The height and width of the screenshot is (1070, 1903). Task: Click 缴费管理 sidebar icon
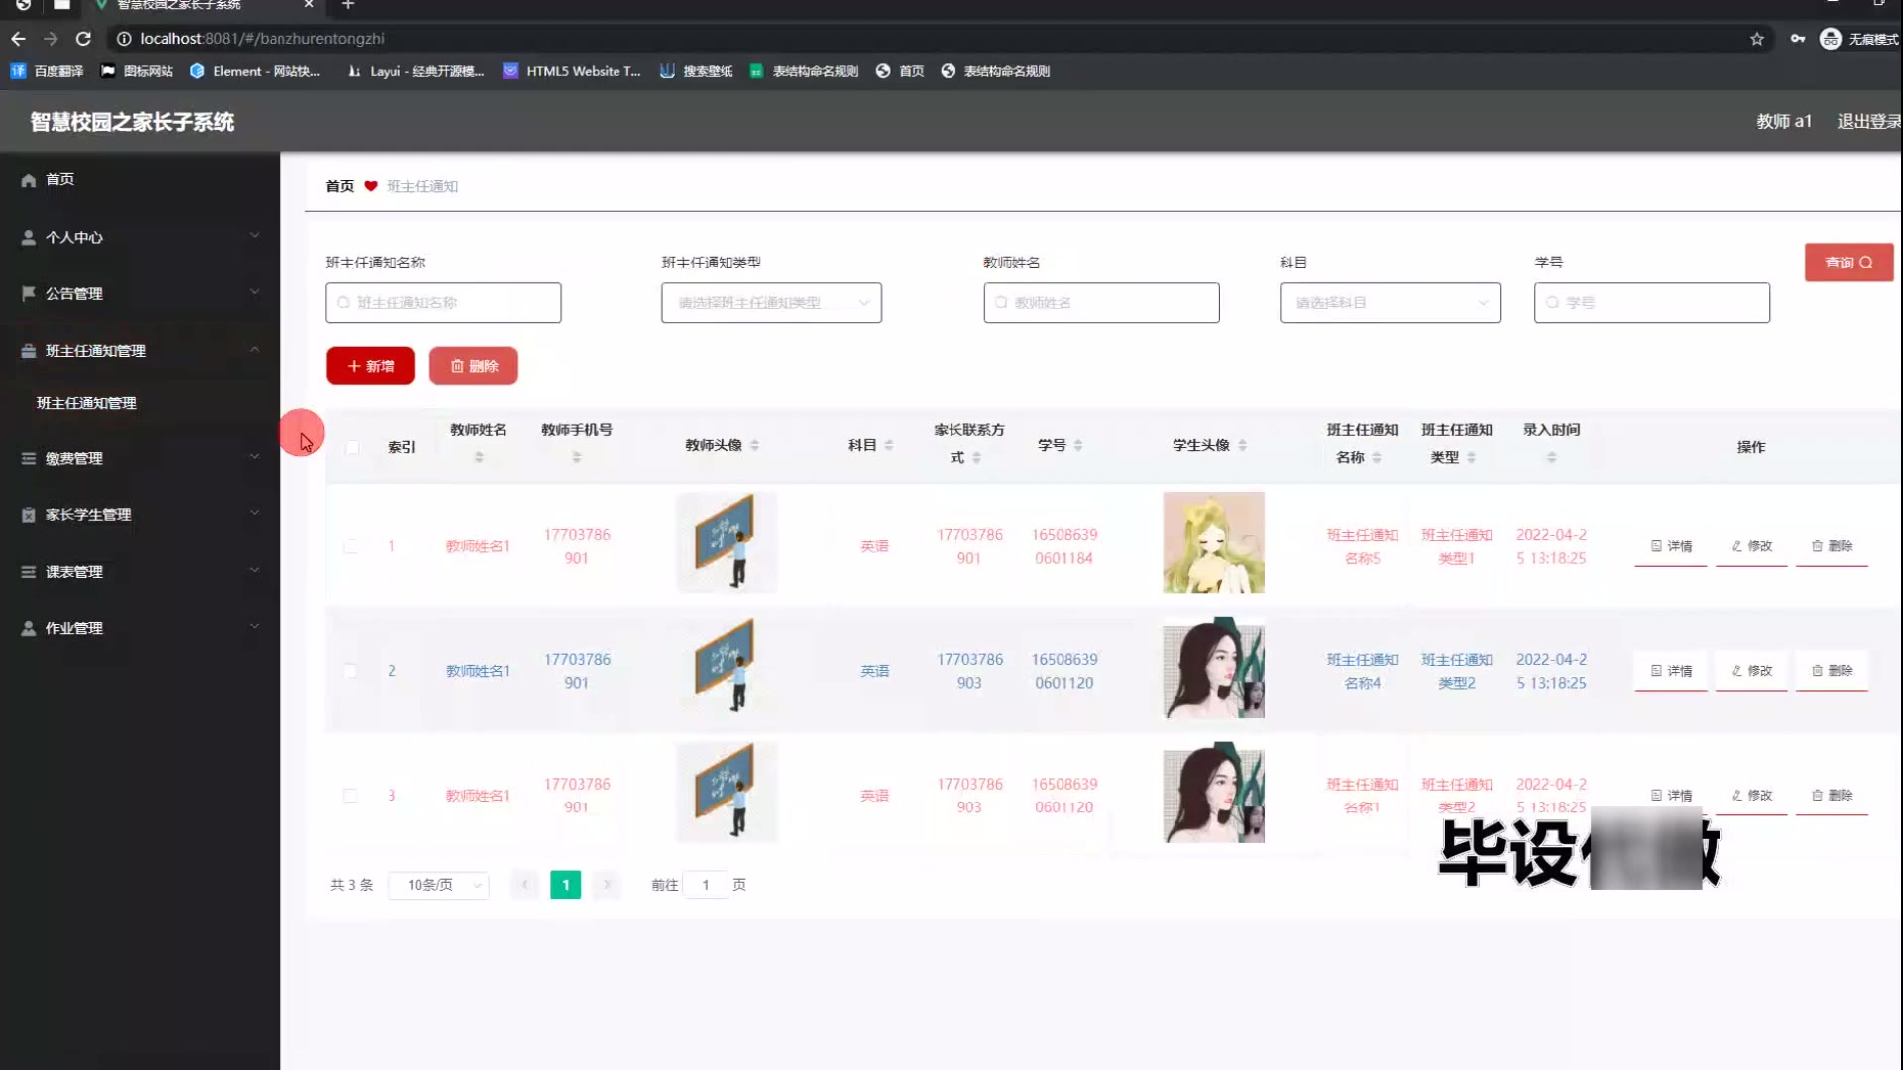pos(28,459)
